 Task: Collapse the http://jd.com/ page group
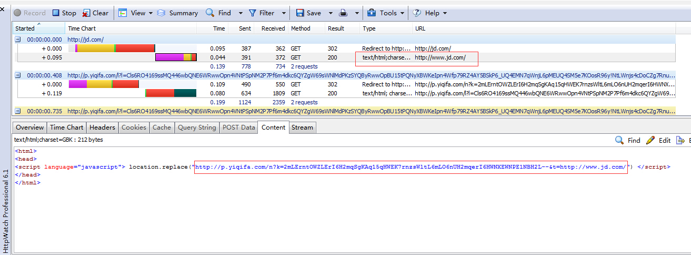click(x=18, y=40)
